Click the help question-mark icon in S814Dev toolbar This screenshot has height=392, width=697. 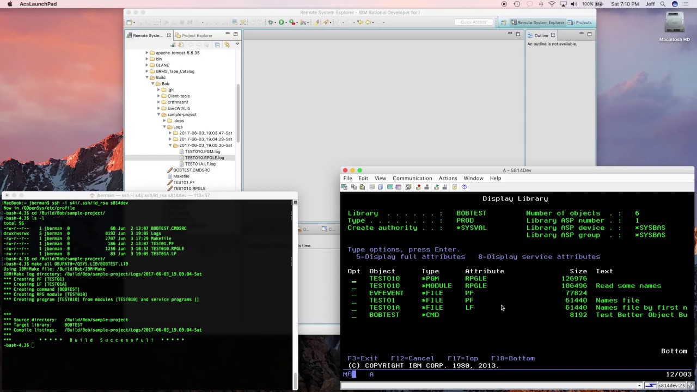click(464, 187)
